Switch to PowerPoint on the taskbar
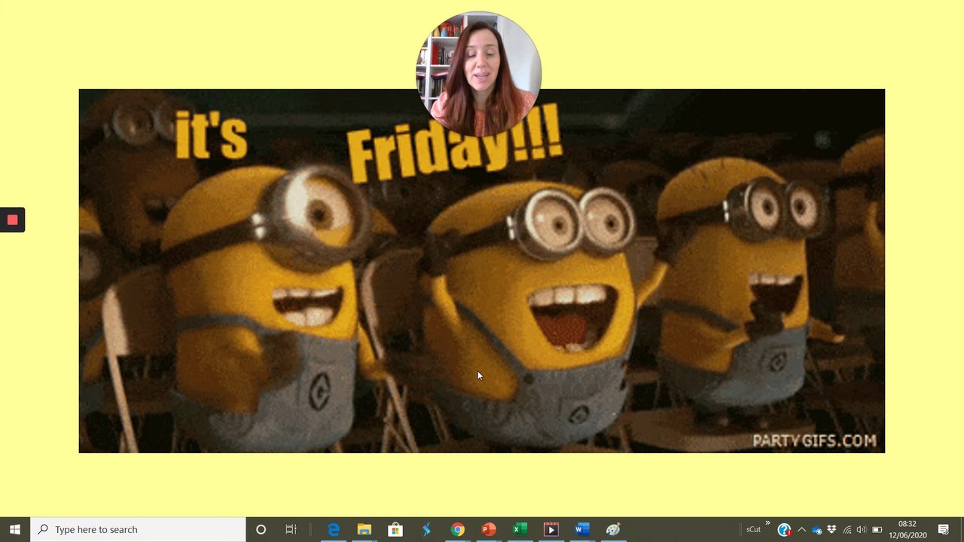964x542 pixels. pyautogui.click(x=489, y=529)
